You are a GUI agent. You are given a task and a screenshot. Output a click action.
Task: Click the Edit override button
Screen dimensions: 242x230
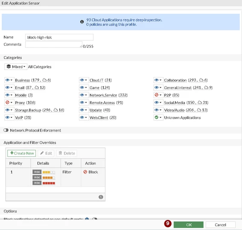(46, 153)
